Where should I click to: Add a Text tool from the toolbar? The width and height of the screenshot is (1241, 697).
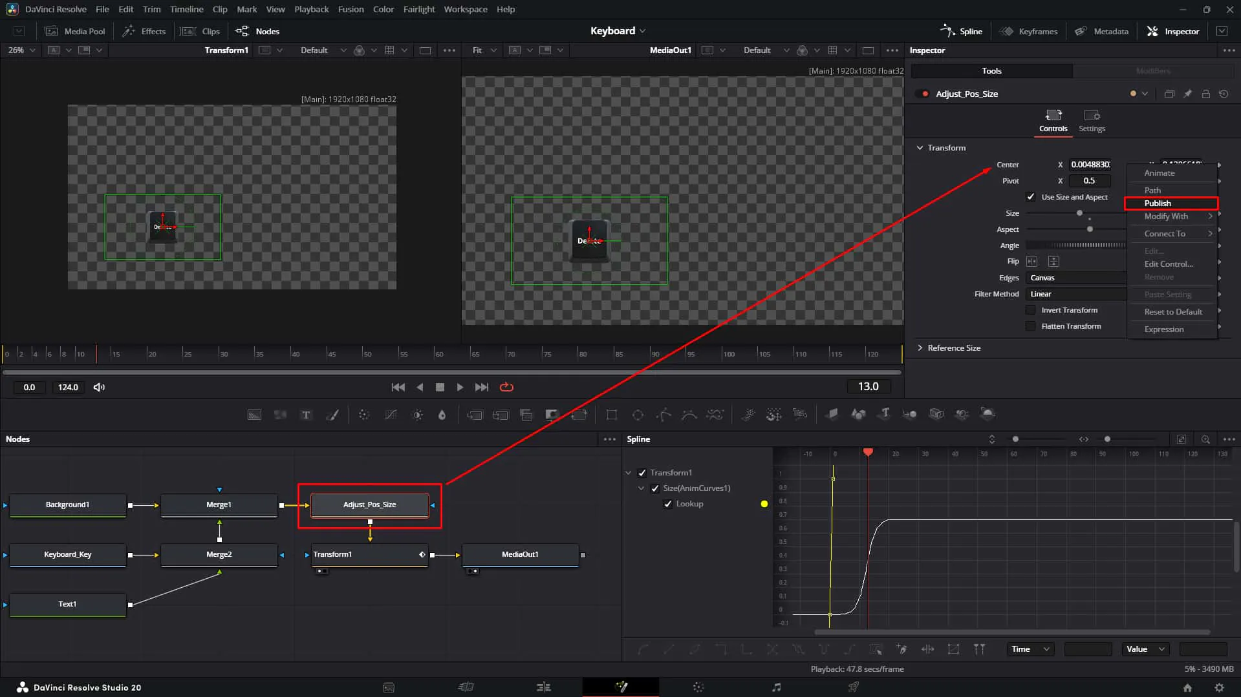point(306,415)
